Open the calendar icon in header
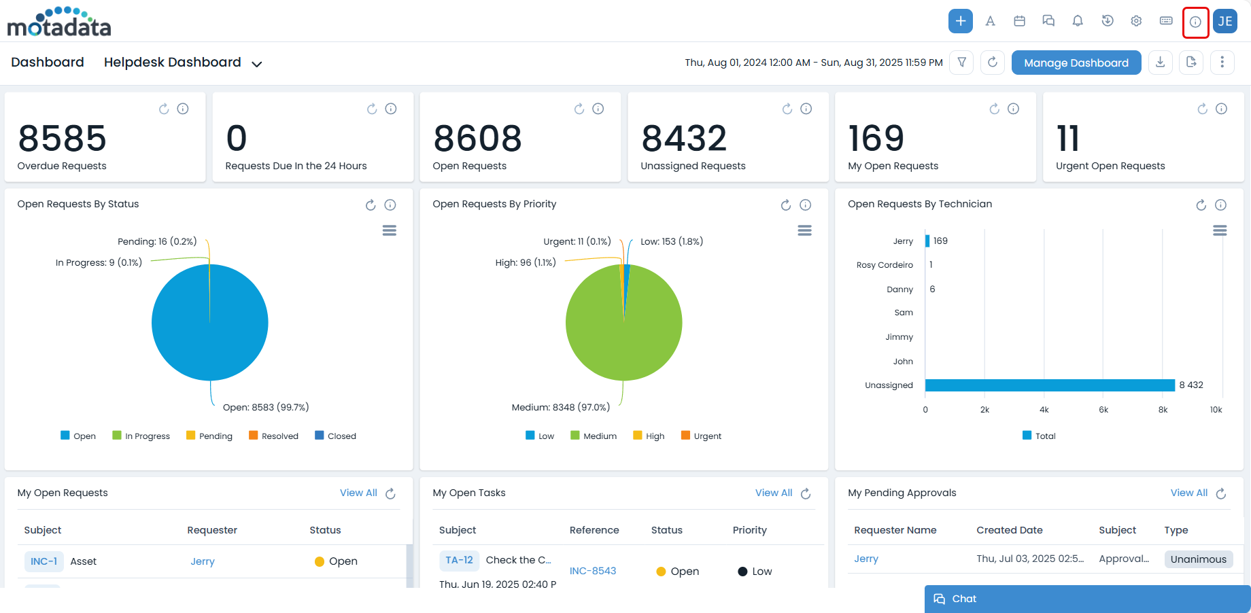The width and height of the screenshot is (1251, 613). (x=1019, y=21)
